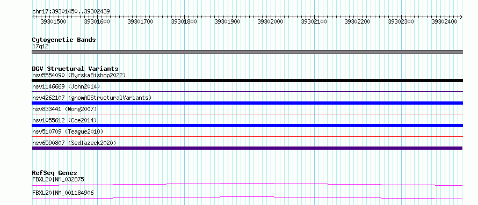
Task: Click the RefSeq Genes track title
Action: (55, 173)
